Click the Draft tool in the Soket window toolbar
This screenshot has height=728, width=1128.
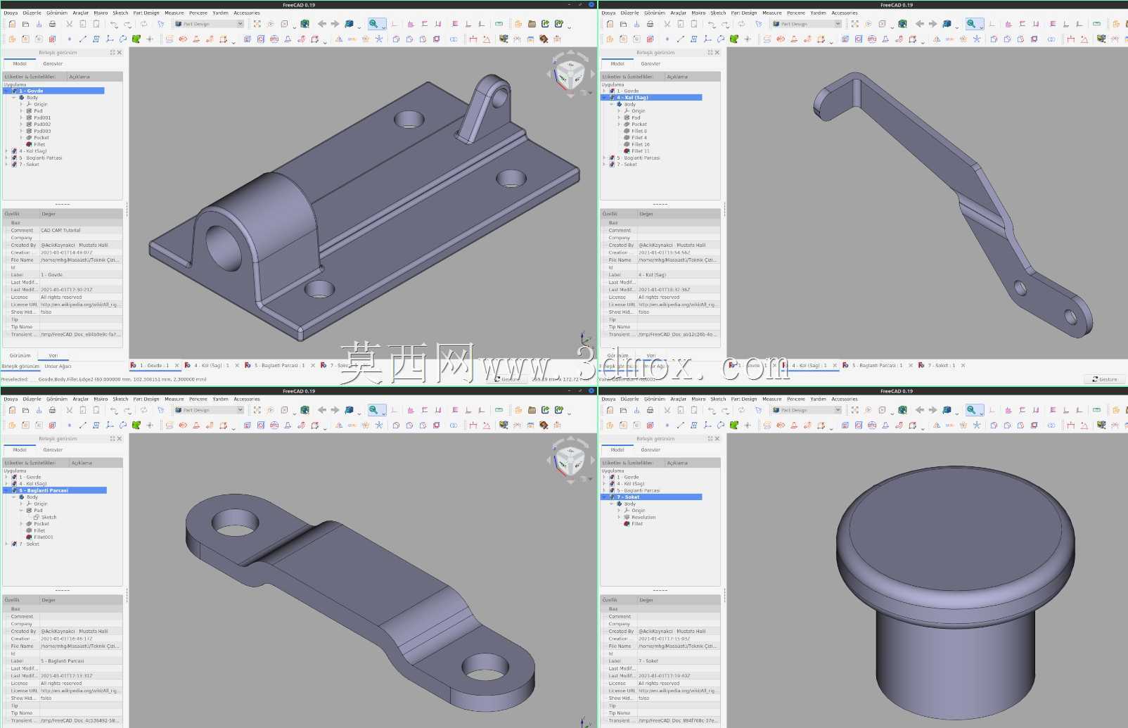click(1020, 425)
